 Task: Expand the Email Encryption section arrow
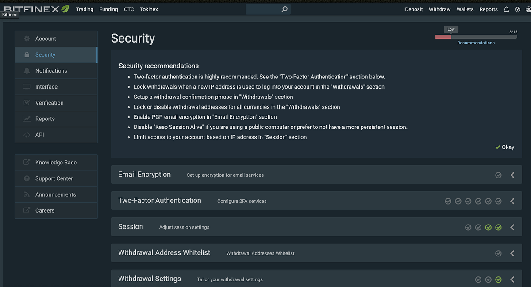coord(512,175)
